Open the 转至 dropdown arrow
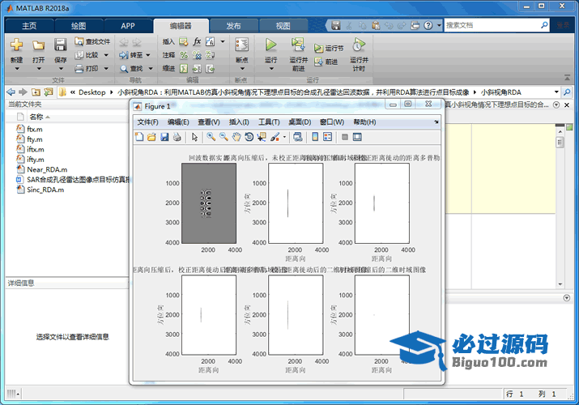This screenshot has width=579, height=405. coord(148,55)
